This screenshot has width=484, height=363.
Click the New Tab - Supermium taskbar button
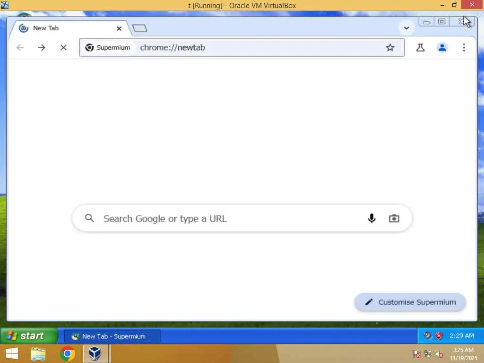[112, 337]
